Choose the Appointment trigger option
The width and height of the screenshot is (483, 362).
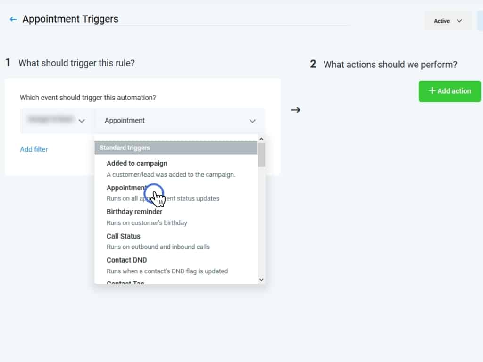point(126,188)
